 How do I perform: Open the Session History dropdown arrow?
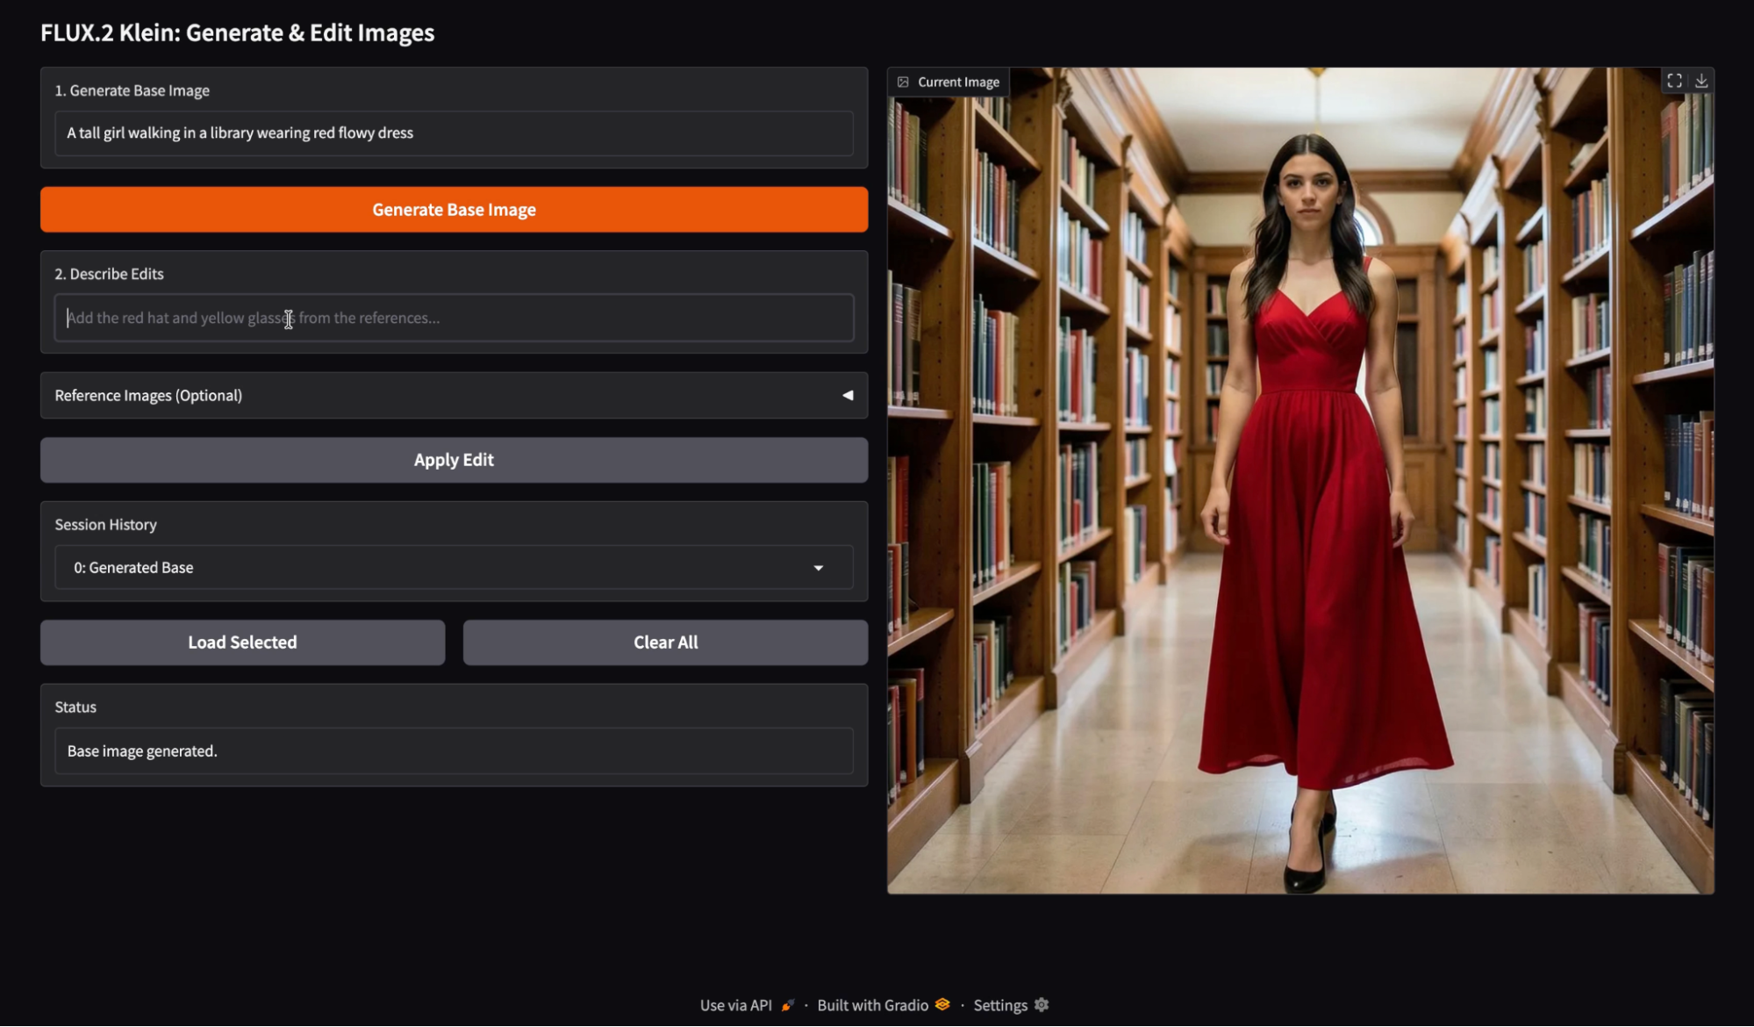point(818,568)
